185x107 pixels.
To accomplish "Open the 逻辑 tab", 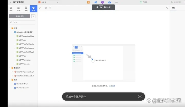I will click(x=26, y=9).
